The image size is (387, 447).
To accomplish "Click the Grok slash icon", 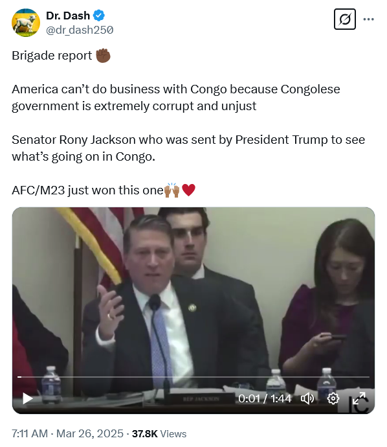I will [x=344, y=19].
